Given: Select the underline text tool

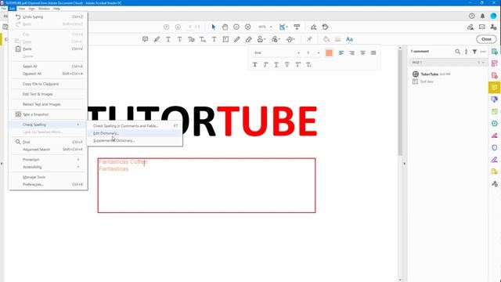Looking at the screenshot, I should click(x=168, y=39).
